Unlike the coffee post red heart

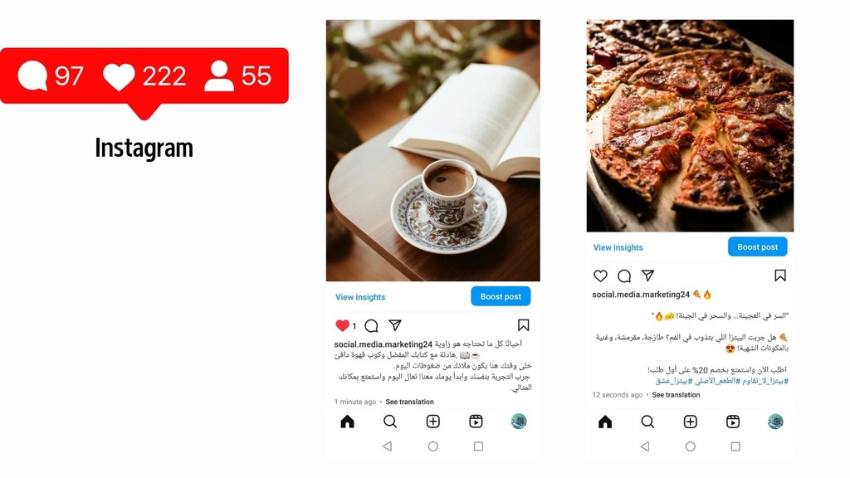pyautogui.click(x=342, y=325)
